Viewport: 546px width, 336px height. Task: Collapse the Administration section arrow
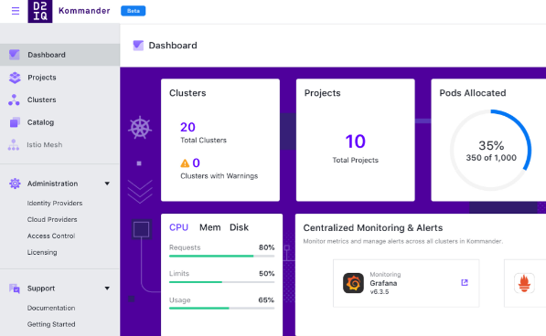(x=107, y=184)
